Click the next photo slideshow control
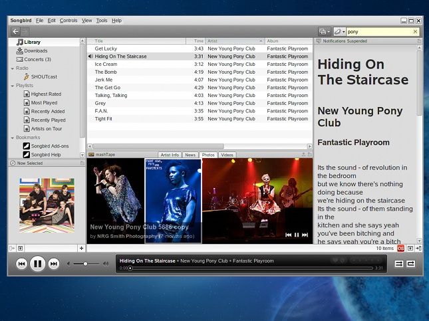The width and height of the screenshot is (429, 321). coord(305,235)
